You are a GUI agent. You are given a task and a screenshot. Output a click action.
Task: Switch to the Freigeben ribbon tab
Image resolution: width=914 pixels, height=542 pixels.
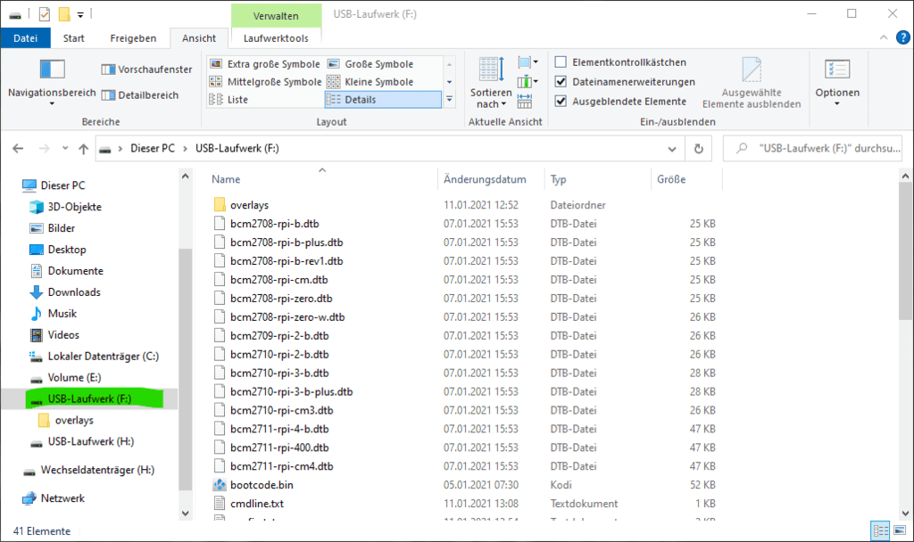click(133, 38)
